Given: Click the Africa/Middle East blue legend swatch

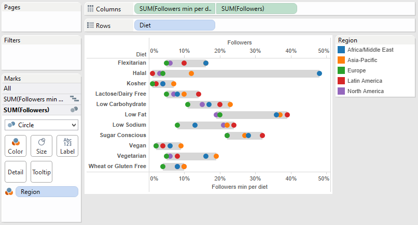Looking at the screenshot, I should pos(341,50).
